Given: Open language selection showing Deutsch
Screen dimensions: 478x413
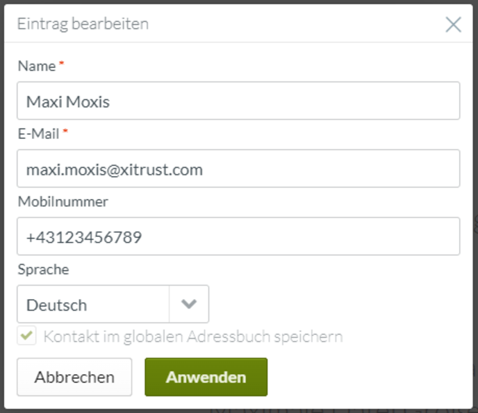Looking at the screenshot, I should point(93,305).
